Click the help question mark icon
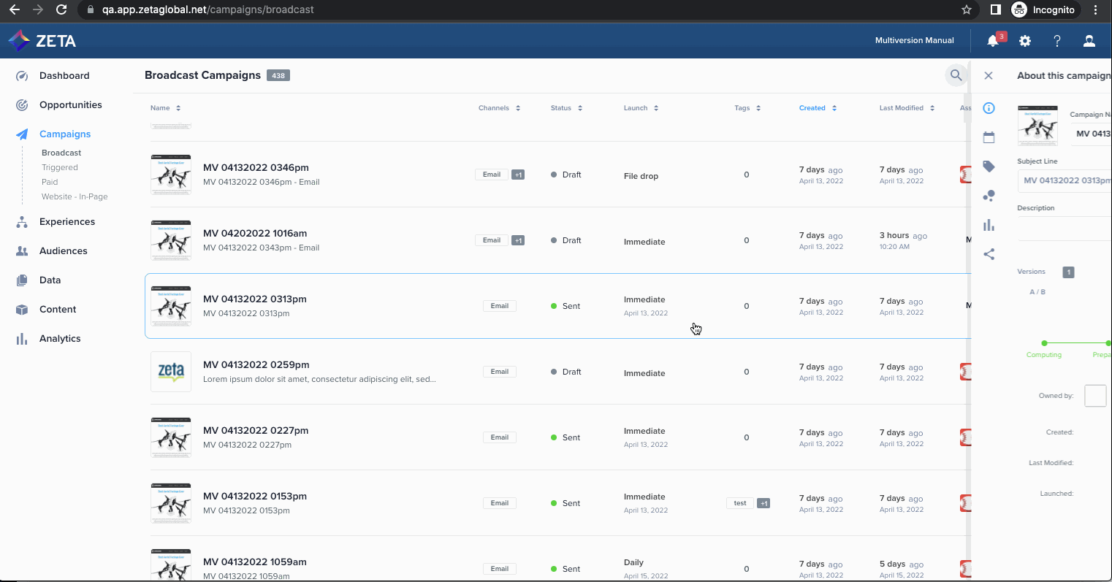 point(1057,41)
